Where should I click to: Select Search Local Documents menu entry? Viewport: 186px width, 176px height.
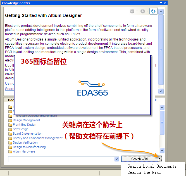[x=152, y=166]
